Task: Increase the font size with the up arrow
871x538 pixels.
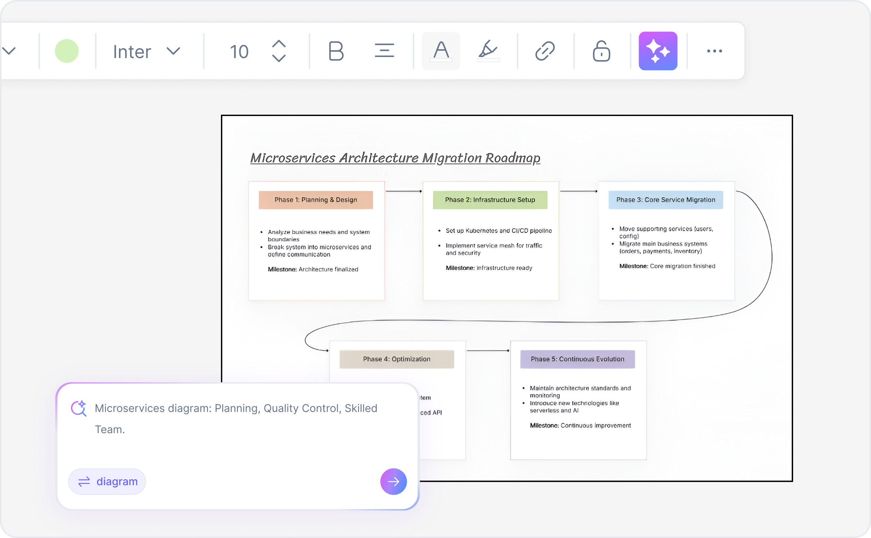Action: pyautogui.click(x=279, y=44)
